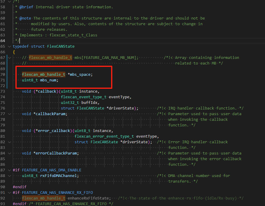This screenshot has height=206, width=265.
Task: Toggle the fold arrow next to void *callbackParam
Action: click(x=10, y=114)
